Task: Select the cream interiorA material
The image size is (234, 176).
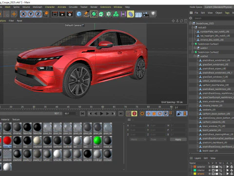Action: pos(38,140)
